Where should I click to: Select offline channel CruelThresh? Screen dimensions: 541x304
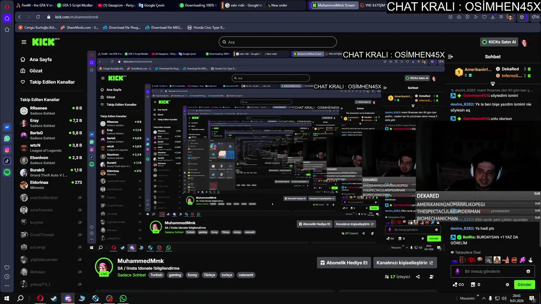[51, 235]
